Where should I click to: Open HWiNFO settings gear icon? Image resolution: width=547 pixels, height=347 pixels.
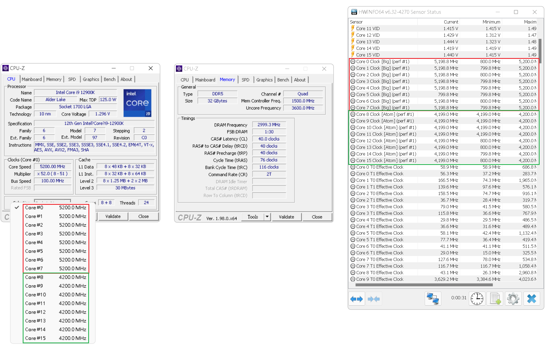[x=513, y=299]
